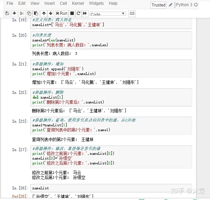Select code cell In [21] with append
210x200 pixels.
pyautogui.click(x=111, y=69)
